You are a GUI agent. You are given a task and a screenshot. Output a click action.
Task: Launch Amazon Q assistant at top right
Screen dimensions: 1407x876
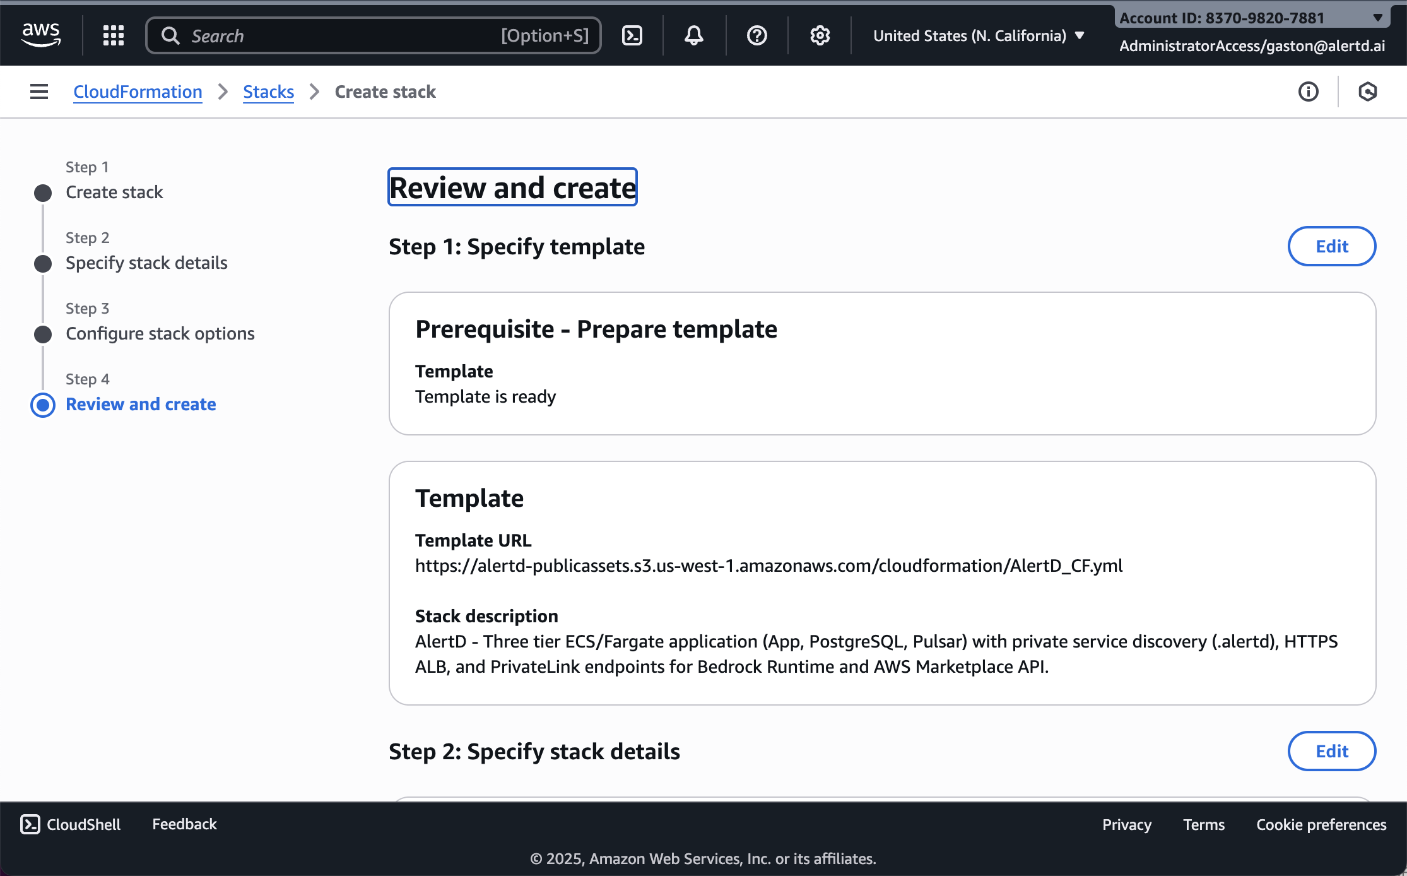[x=1367, y=92]
